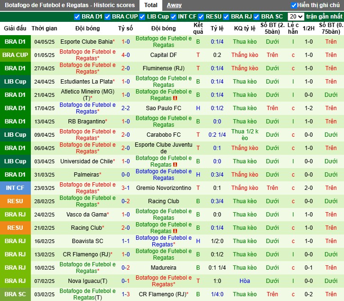344x301 pixels.
Task: Click 'Hòa' result in Nova Iguacu row
Action: tap(245, 281)
